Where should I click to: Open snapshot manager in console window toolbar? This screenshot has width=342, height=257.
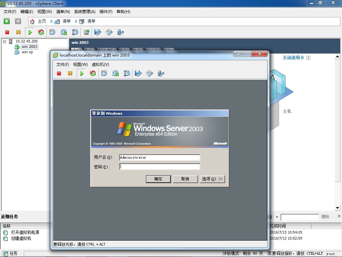pyautogui.click(x=127, y=73)
